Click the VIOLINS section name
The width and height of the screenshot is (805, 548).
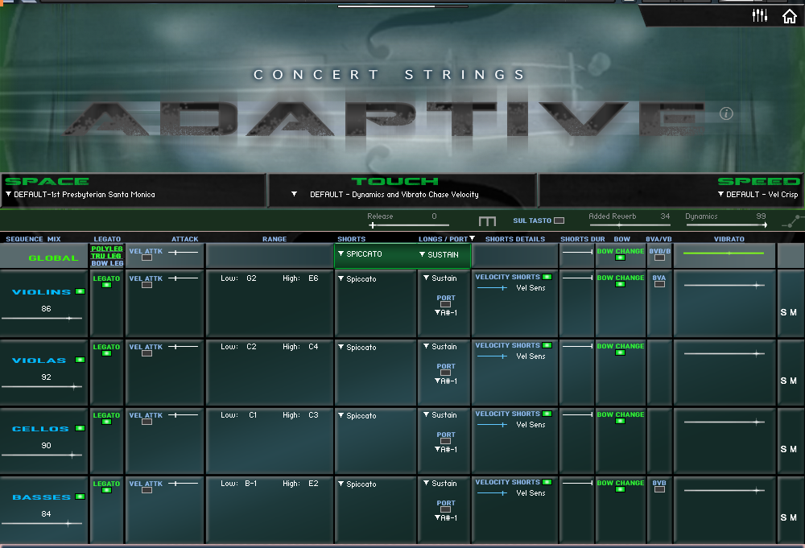click(x=42, y=292)
